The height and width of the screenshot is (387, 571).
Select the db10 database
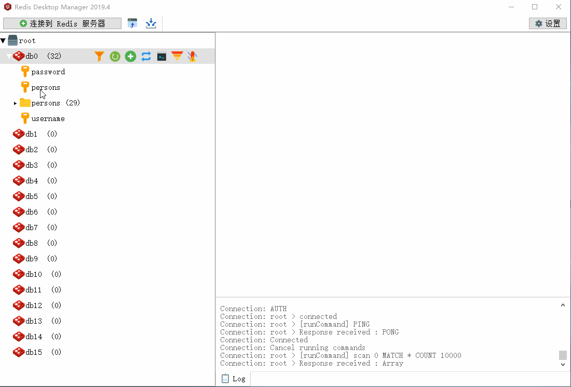pos(34,274)
